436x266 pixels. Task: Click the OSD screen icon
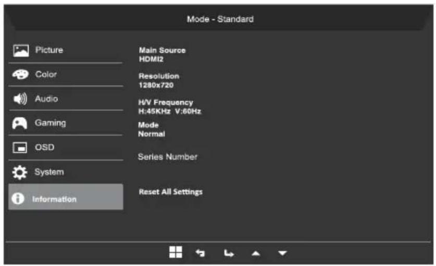point(20,148)
